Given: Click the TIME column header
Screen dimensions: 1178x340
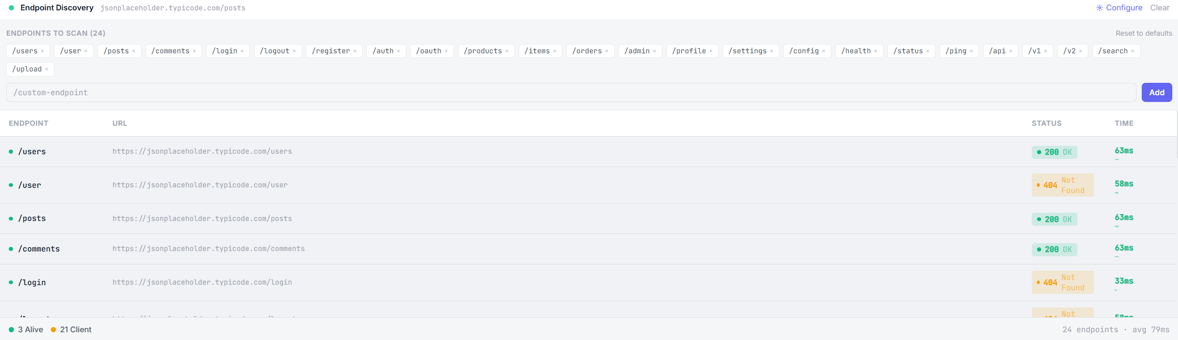Looking at the screenshot, I should click(x=1124, y=123).
